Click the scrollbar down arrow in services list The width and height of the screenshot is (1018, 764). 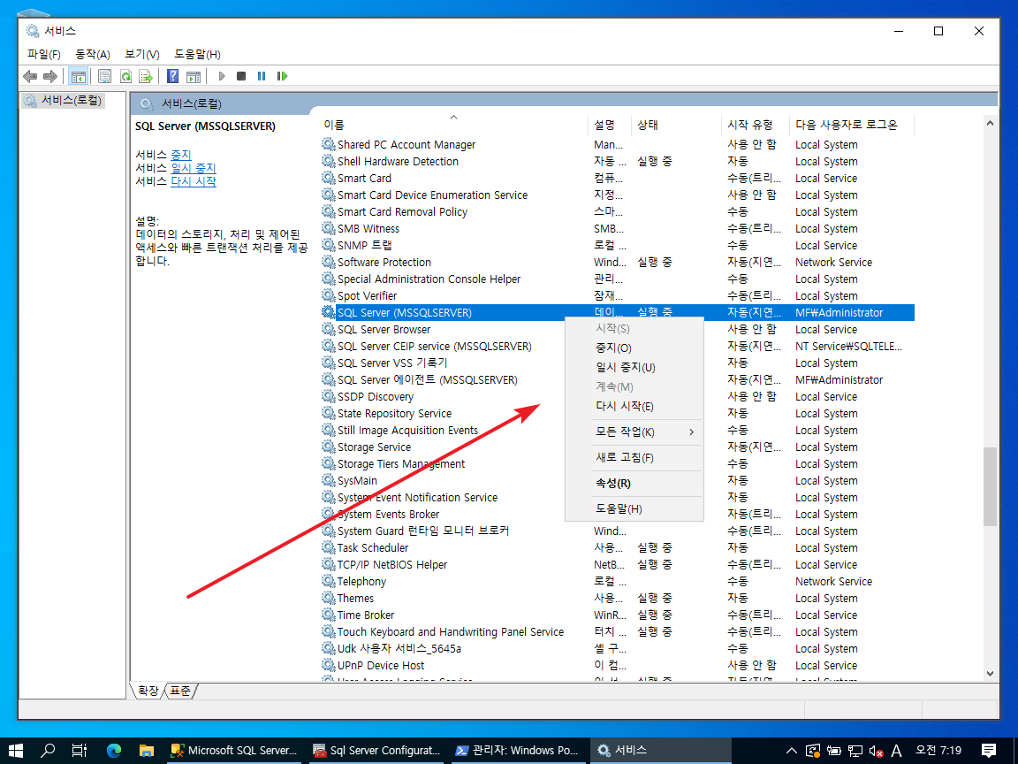click(990, 674)
